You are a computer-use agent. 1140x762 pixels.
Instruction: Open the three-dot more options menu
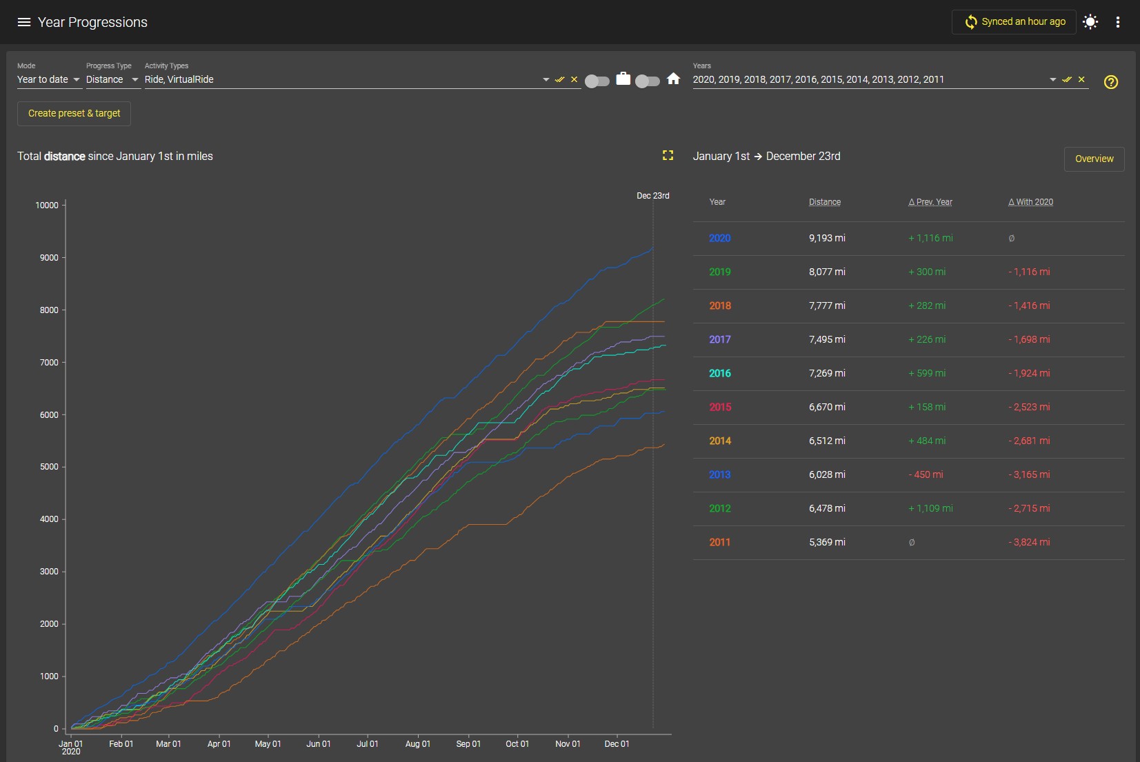pyautogui.click(x=1118, y=22)
